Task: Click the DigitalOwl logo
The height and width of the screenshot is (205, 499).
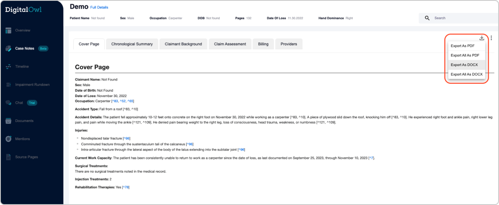Action: [x=24, y=10]
